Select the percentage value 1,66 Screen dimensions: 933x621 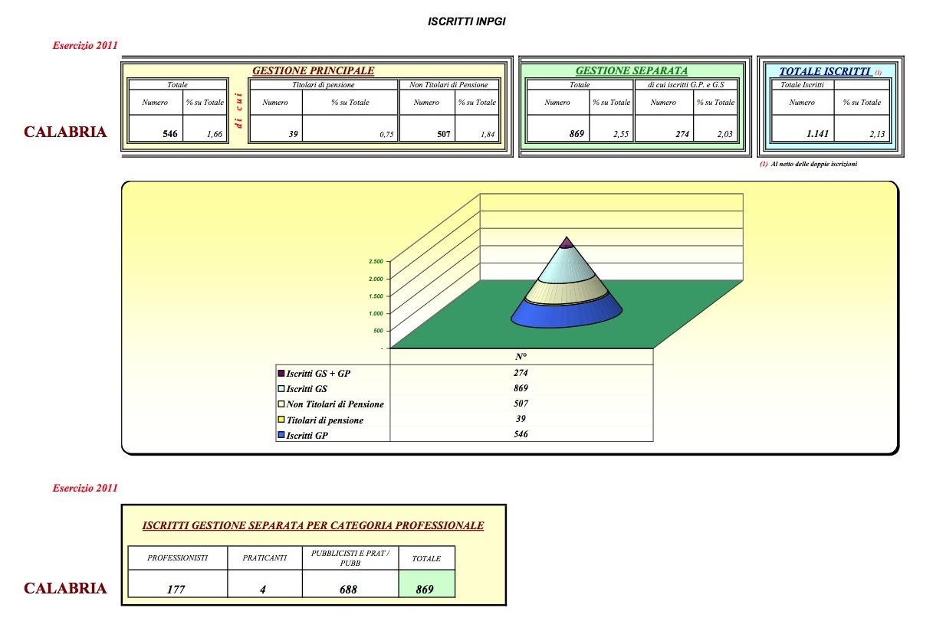pos(215,135)
